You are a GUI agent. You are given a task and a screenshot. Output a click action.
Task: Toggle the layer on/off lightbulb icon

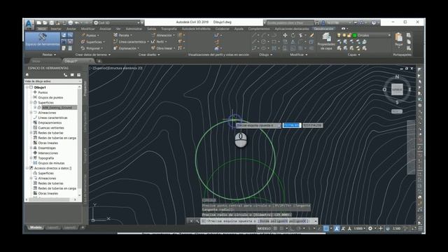(x=339, y=36)
